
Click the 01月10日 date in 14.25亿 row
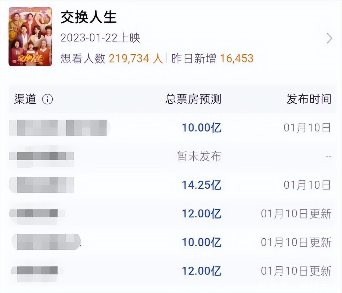[307, 185]
